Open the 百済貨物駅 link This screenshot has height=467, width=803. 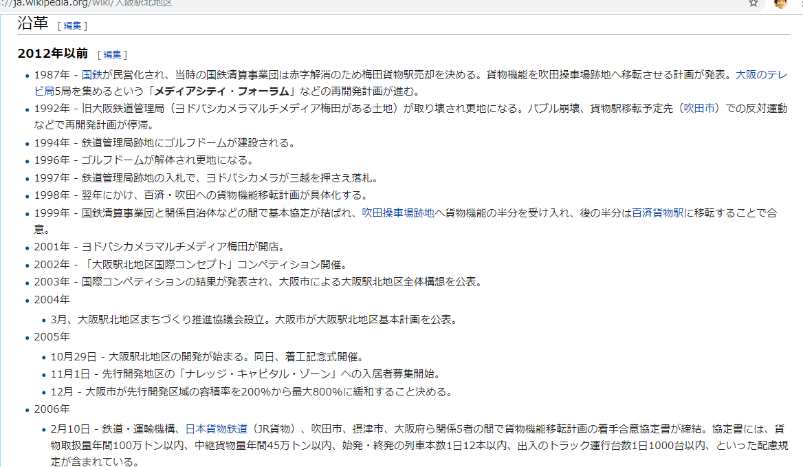click(x=657, y=213)
